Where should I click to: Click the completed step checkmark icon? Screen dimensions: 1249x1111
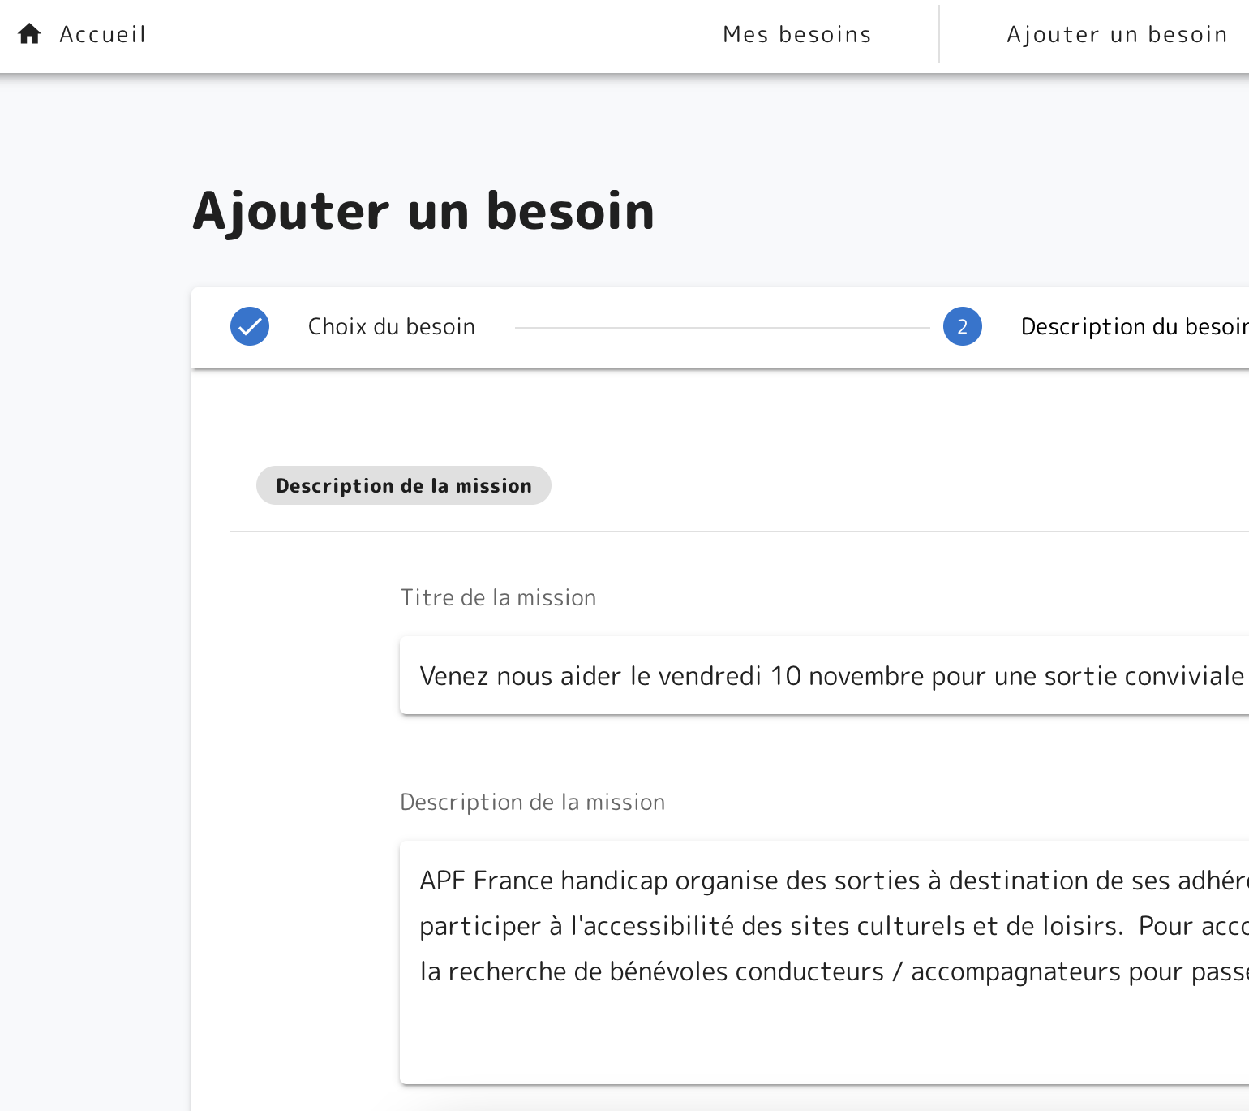click(250, 326)
